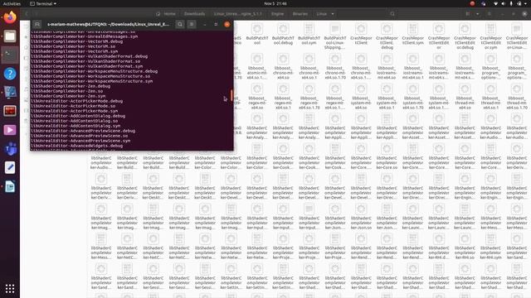Open the view options dropdown arrow in Files
The height and width of the screenshot is (298, 531).
[x=478, y=14]
